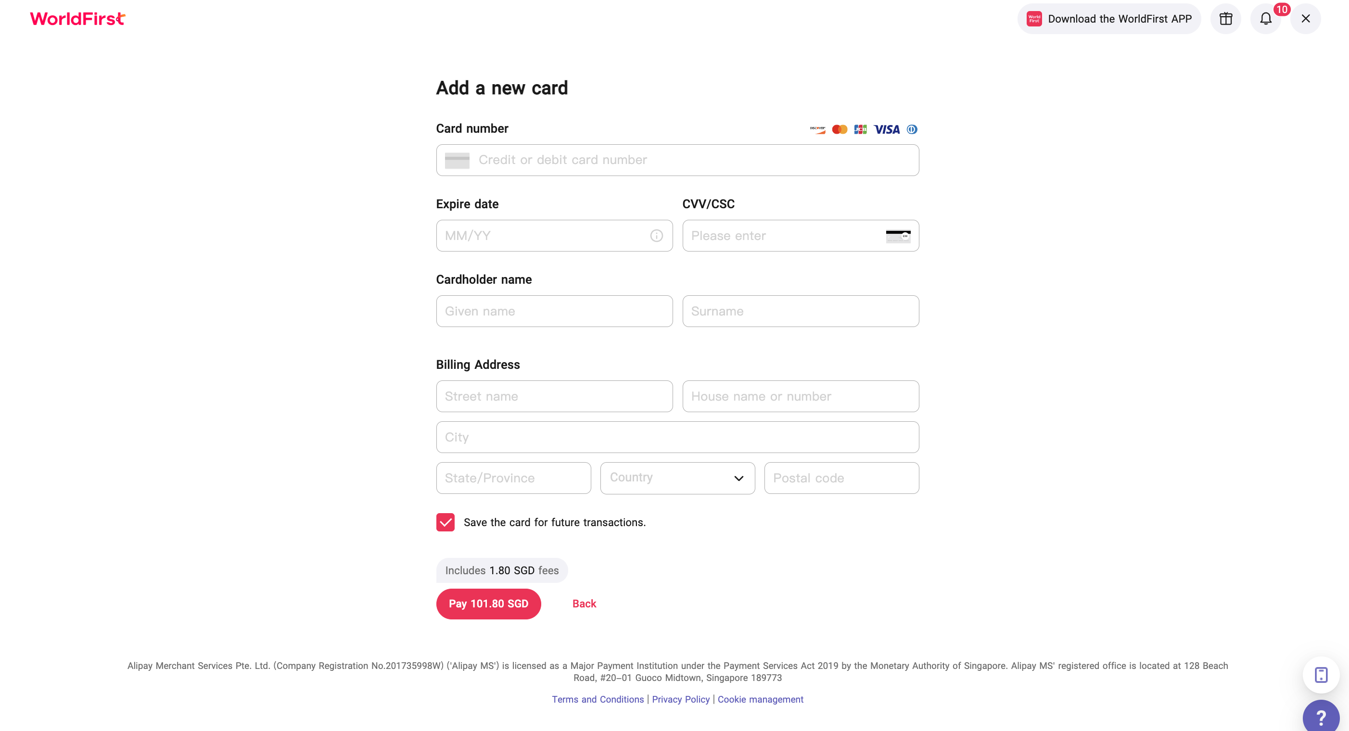Viewport: 1349px width, 731px height.
Task: Focus the credit card number field
Action: [x=677, y=160]
